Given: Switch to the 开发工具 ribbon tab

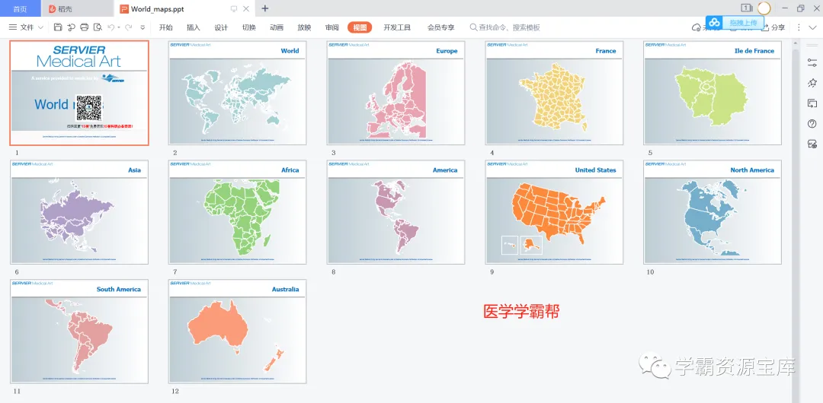Looking at the screenshot, I should point(397,27).
